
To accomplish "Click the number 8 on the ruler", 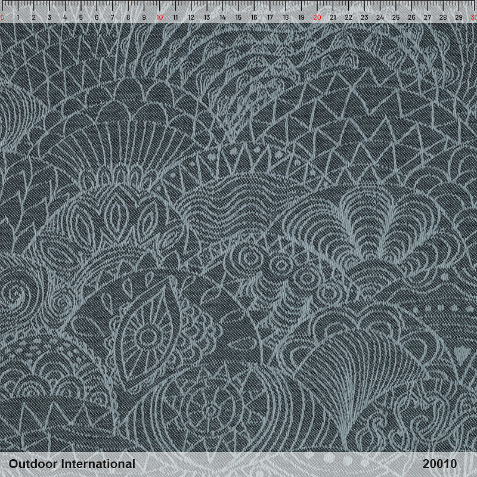I will point(128,17).
